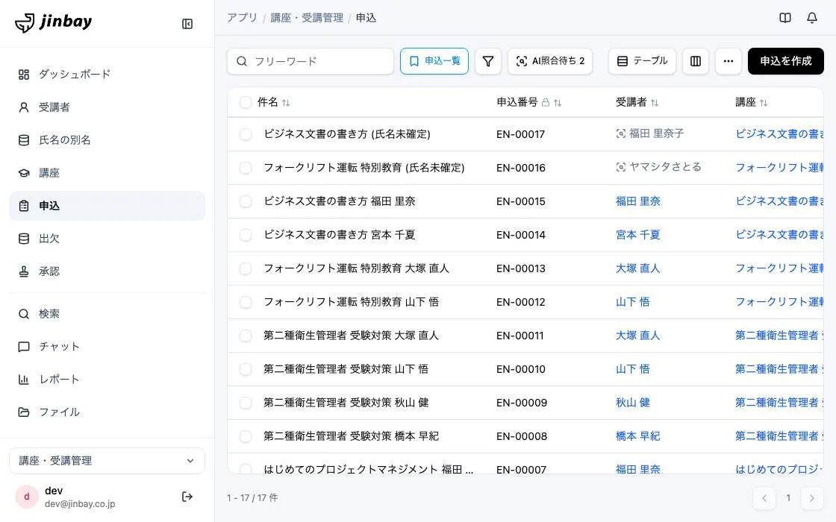Image resolution: width=836 pixels, height=522 pixels.
Task: Click the AI scan icon beside 福田 里奈子
Action: [620, 133]
